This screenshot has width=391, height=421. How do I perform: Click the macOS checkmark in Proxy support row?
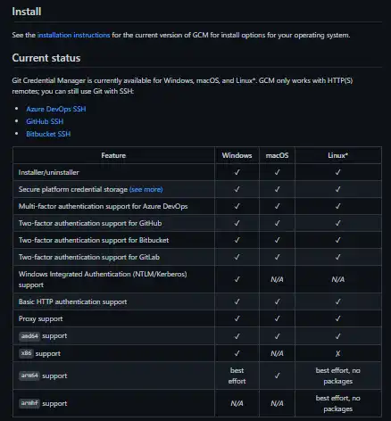(277, 318)
